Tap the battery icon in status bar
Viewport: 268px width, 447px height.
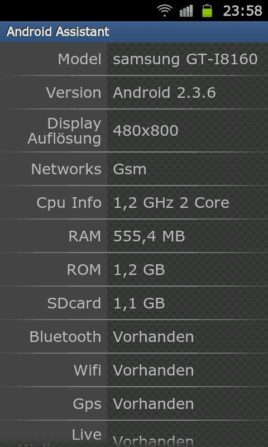(x=207, y=11)
